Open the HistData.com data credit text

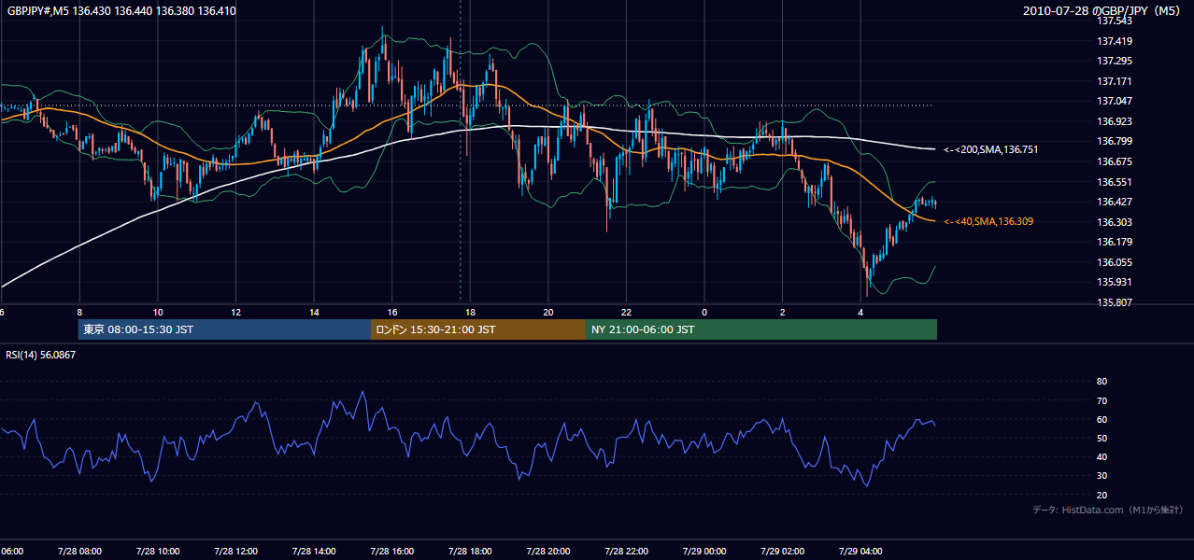pos(1107,510)
